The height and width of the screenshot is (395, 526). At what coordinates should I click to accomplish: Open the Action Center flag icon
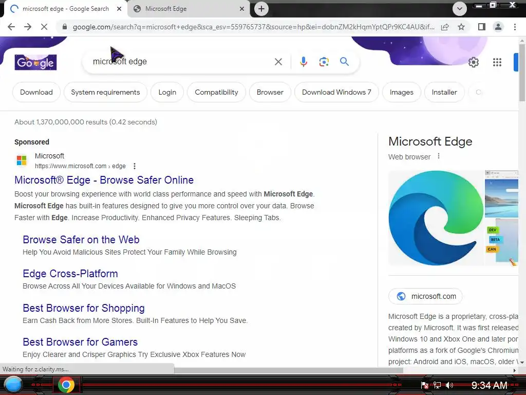[x=425, y=385]
